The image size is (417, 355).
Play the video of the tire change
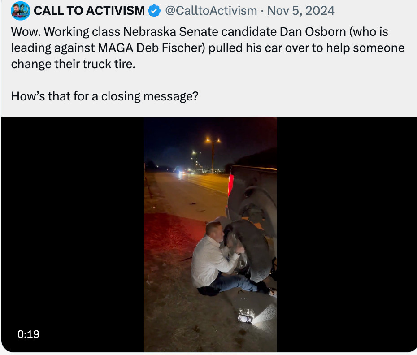(x=210, y=235)
